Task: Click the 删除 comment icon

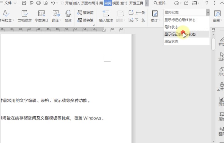Action: 121,13
